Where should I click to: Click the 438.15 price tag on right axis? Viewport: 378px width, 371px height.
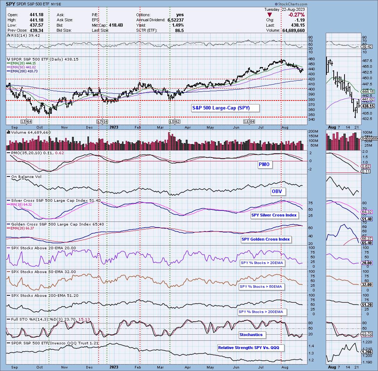pos(368,106)
